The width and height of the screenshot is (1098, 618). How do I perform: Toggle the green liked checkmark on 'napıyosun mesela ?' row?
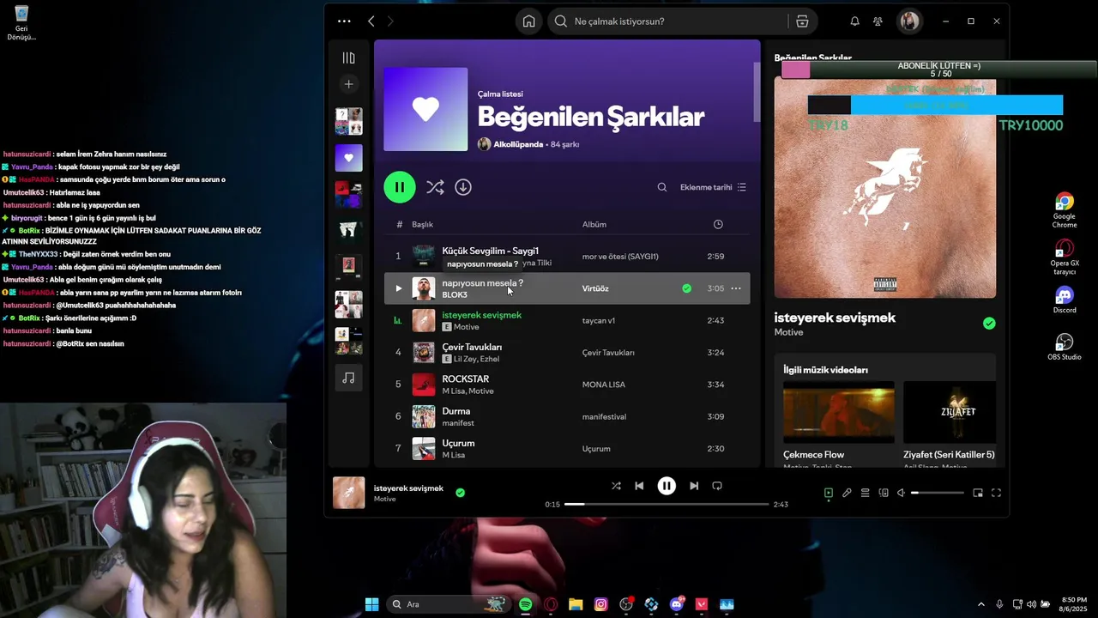tap(686, 288)
